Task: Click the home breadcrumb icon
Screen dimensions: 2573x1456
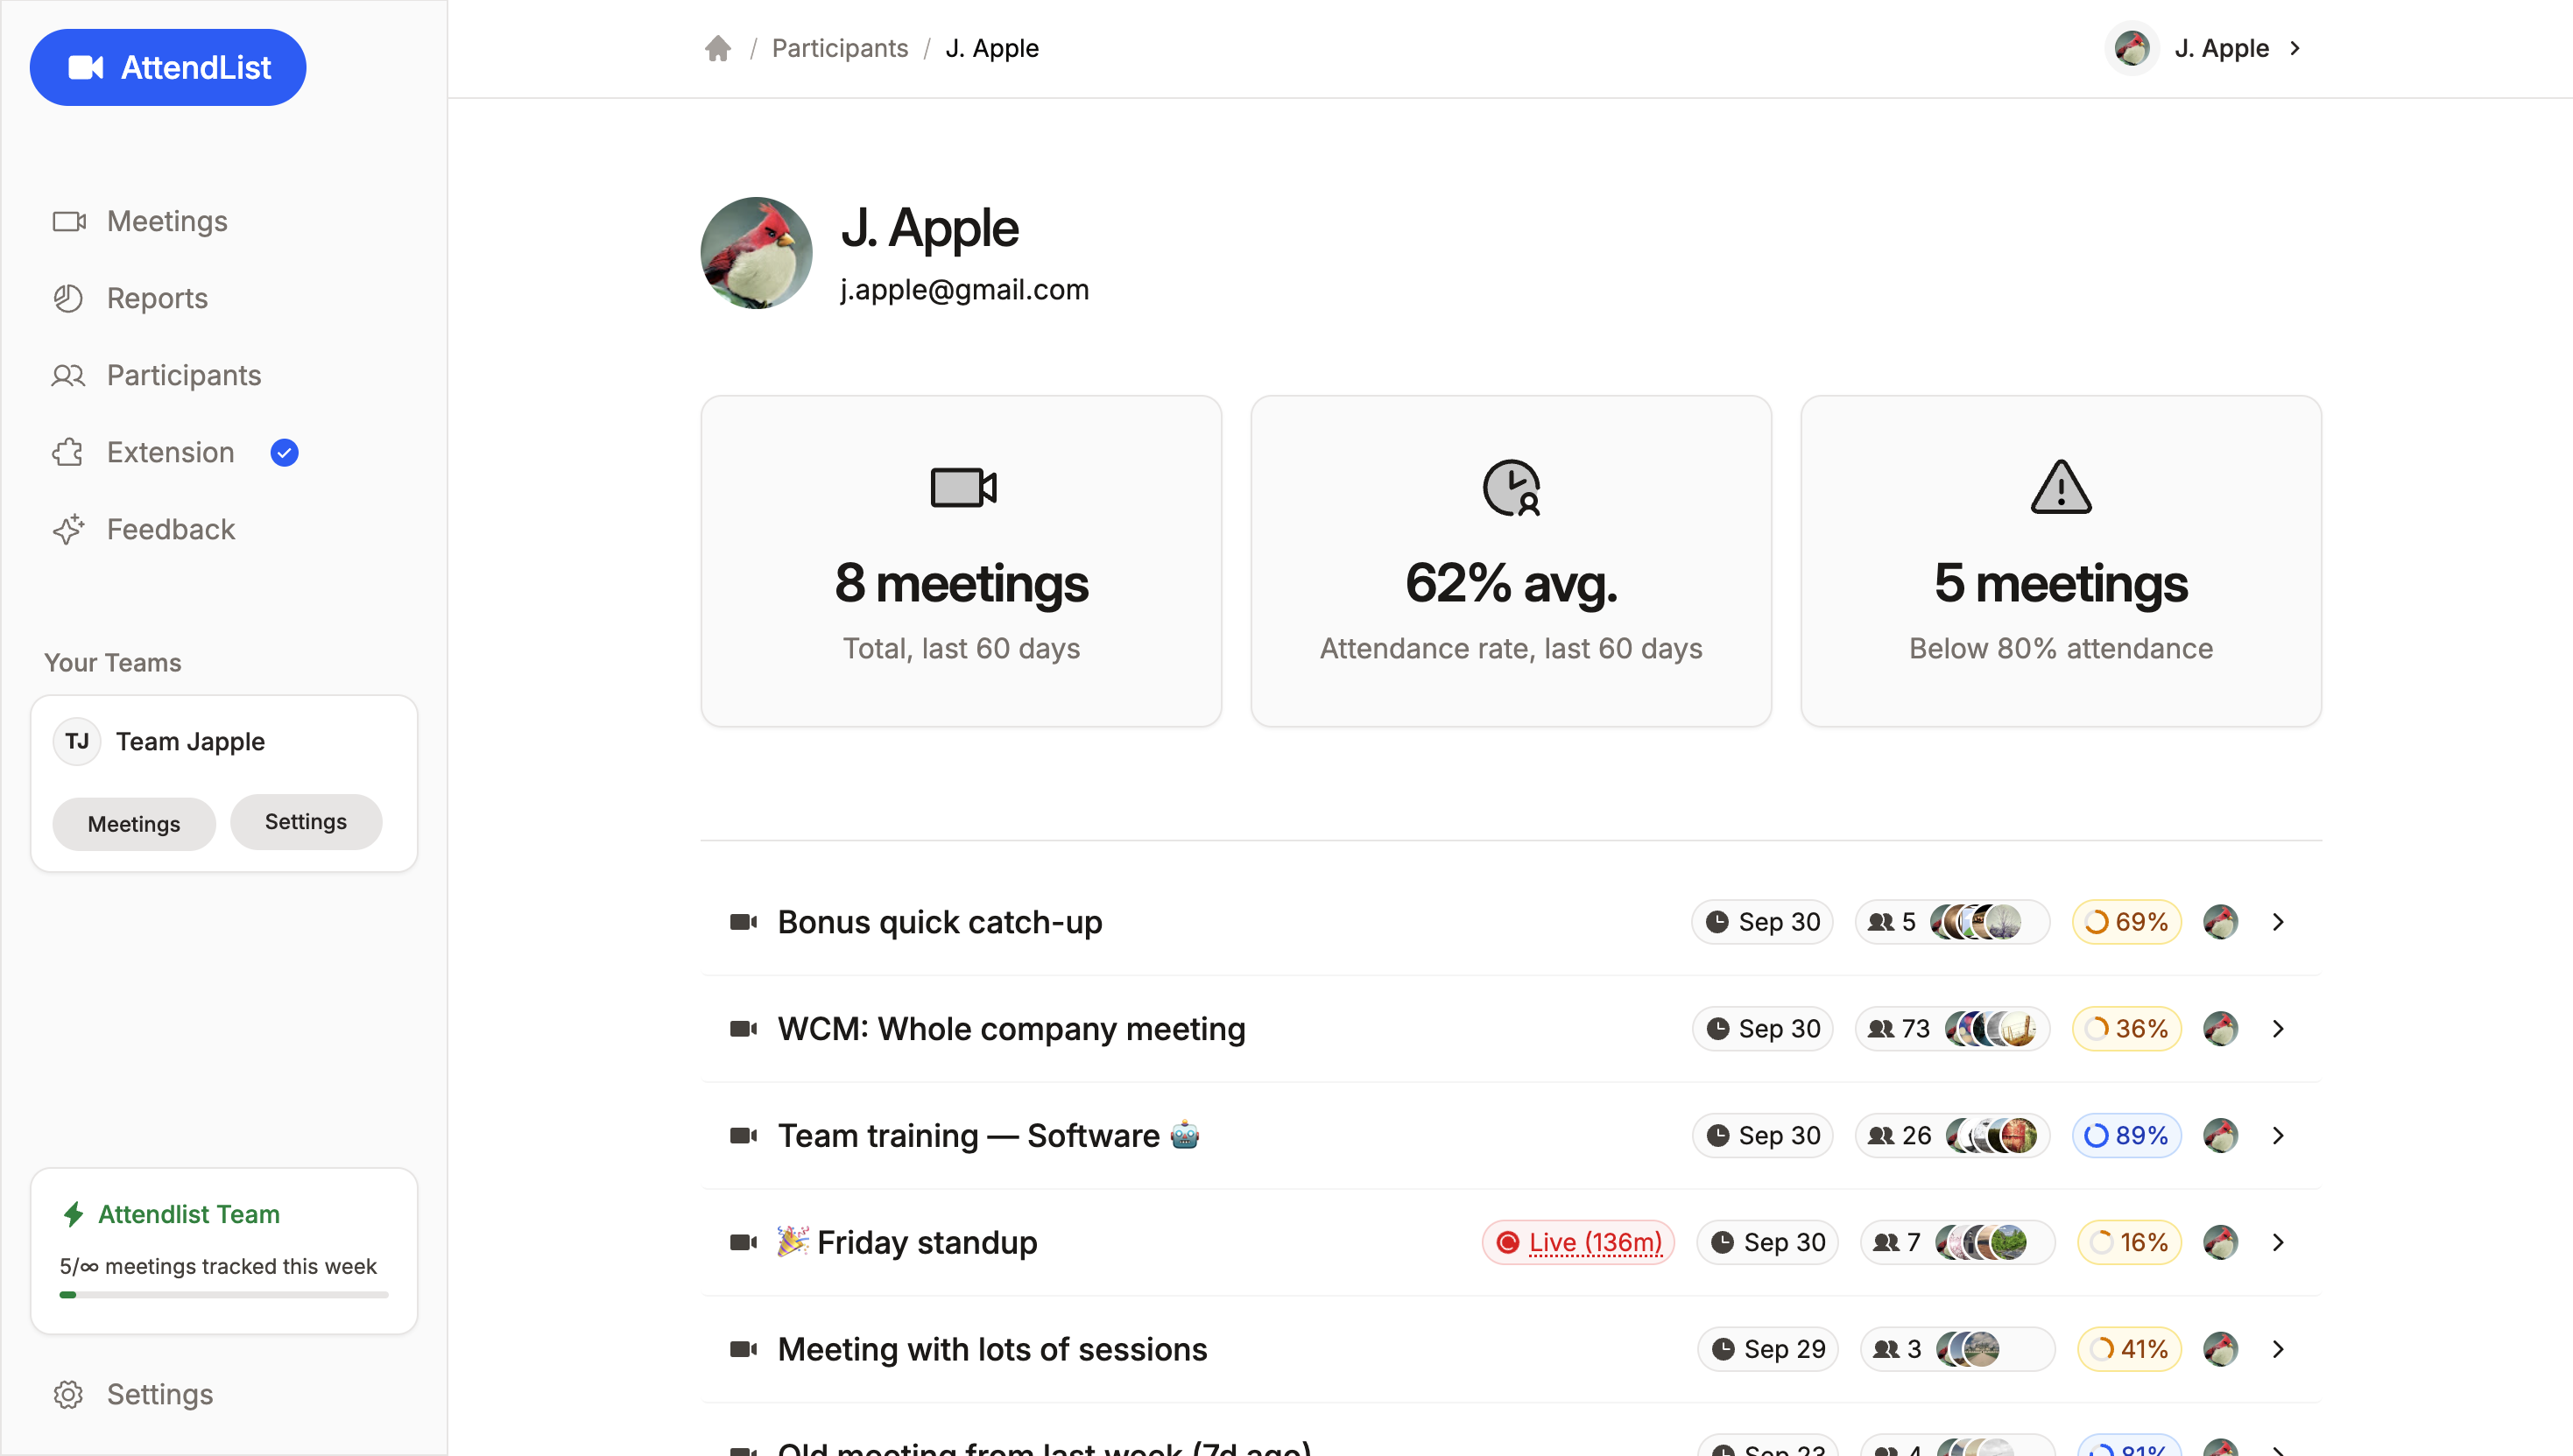Action: [718, 48]
